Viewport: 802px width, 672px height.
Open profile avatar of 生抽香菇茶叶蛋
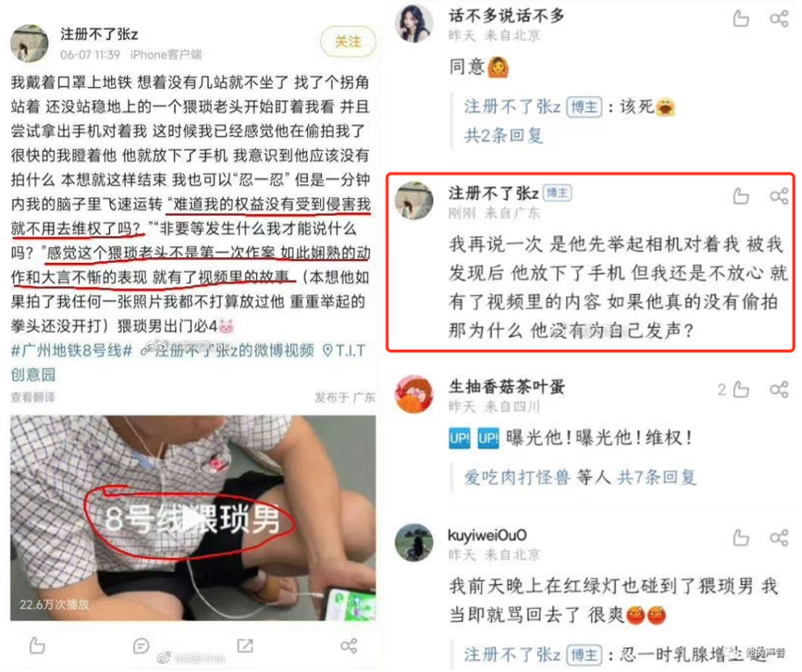click(415, 394)
